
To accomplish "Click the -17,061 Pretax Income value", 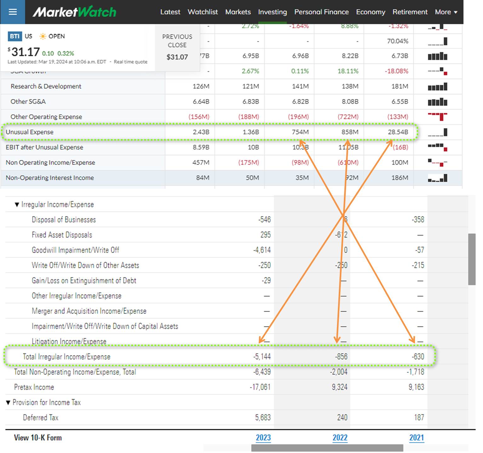I will [x=260, y=387].
